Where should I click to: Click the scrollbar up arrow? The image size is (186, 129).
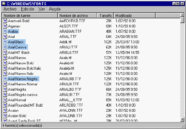182,15
